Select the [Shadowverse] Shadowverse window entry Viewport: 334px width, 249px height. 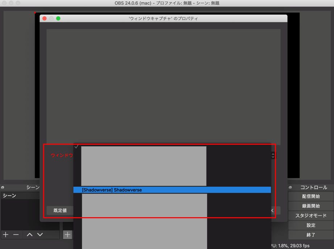pyautogui.click(x=172, y=190)
